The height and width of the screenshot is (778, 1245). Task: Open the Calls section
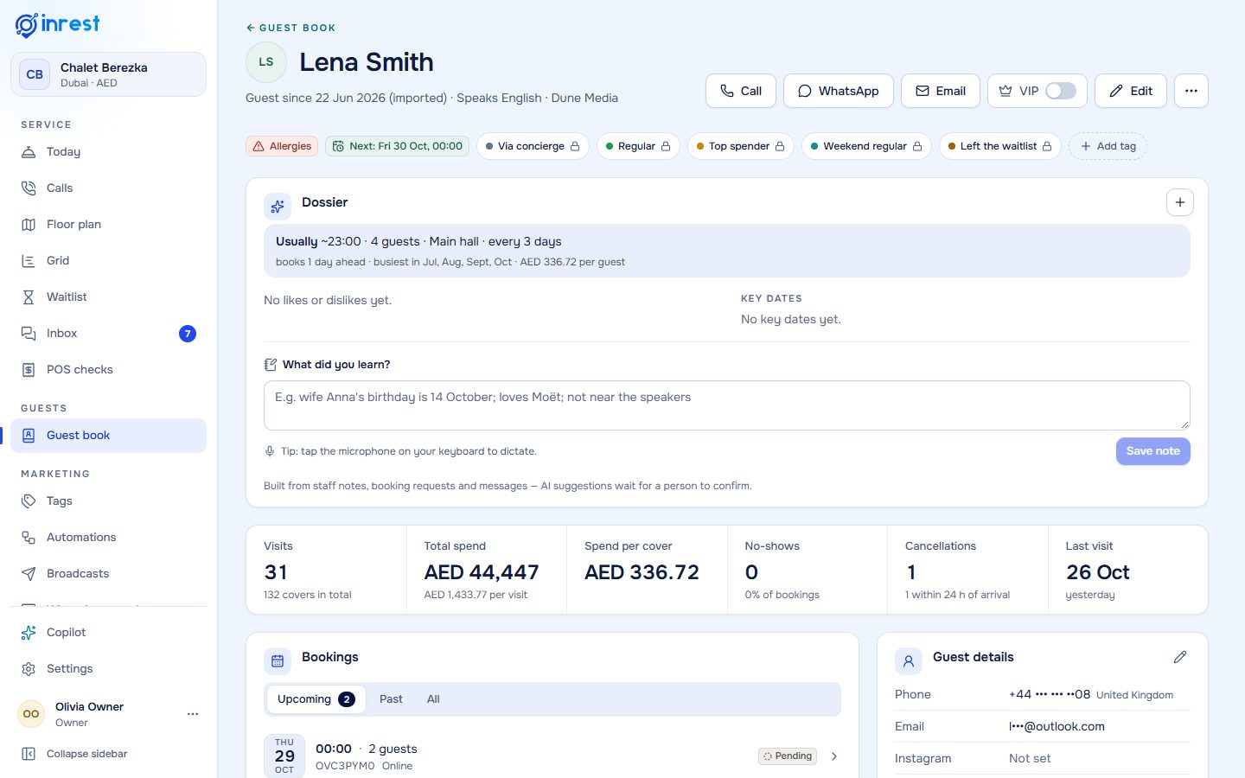coord(108,188)
